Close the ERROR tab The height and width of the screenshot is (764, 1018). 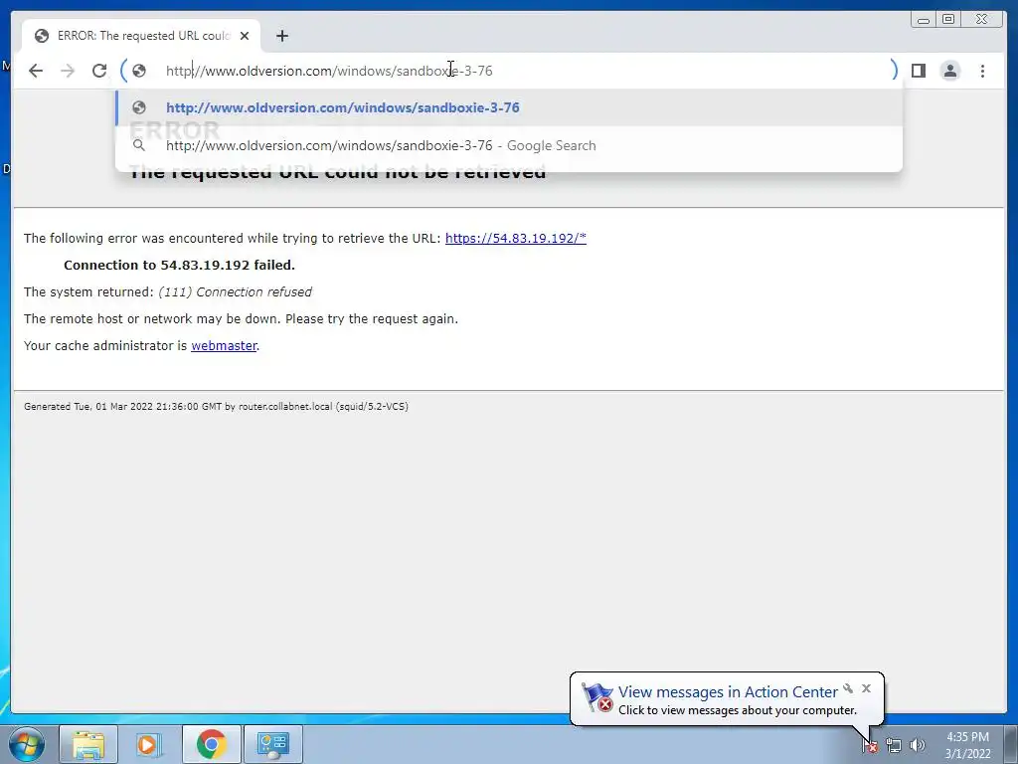point(245,36)
